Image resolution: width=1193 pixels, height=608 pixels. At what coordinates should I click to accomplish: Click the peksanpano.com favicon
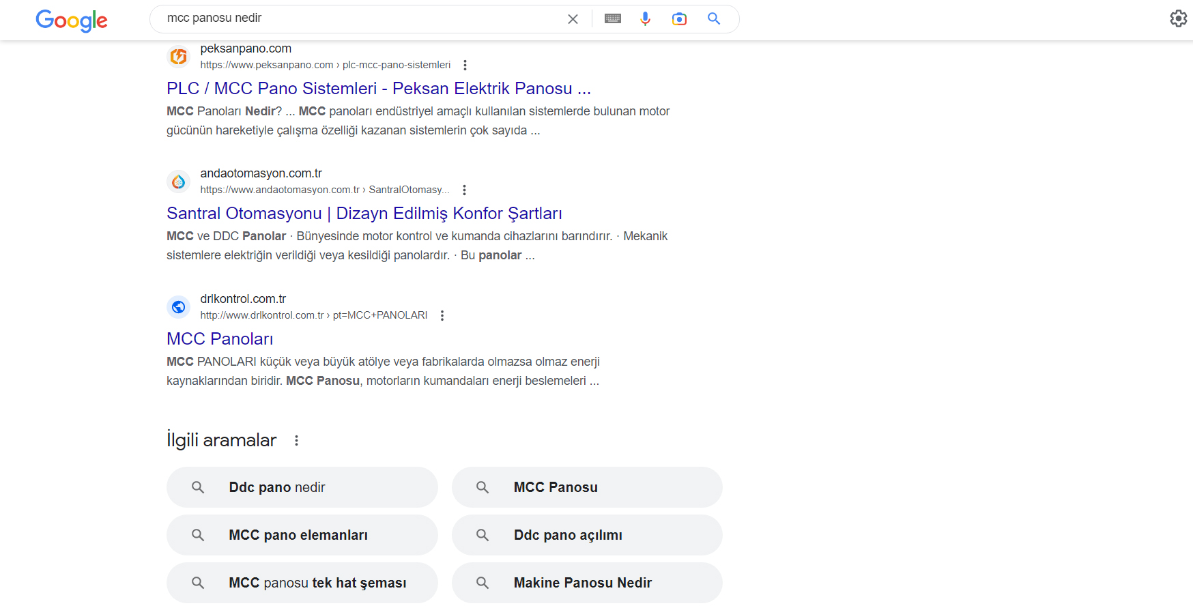click(x=179, y=57)
